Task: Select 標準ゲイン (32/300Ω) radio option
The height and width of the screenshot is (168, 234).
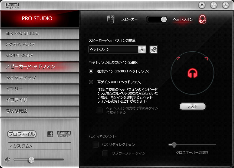Action: pyautogui.click(x=91, y=71)
